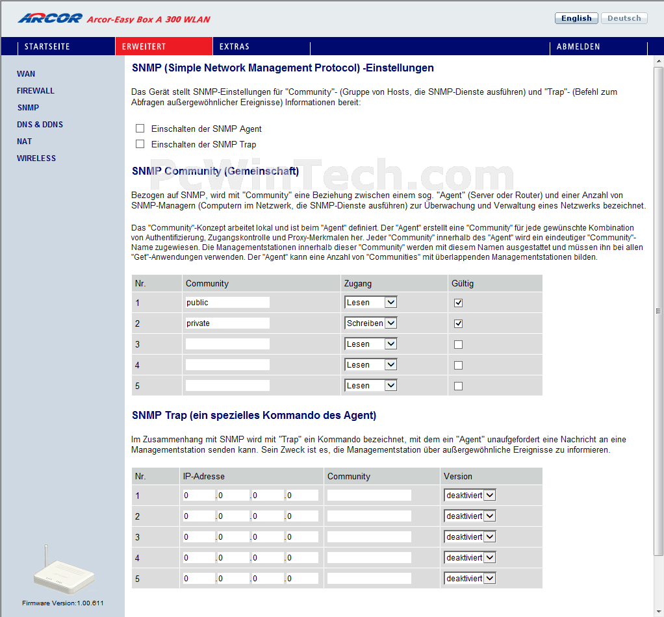The width and height of the screenshot is (664, 617).
Task: Click the router device image
Action: click(64, 569)
